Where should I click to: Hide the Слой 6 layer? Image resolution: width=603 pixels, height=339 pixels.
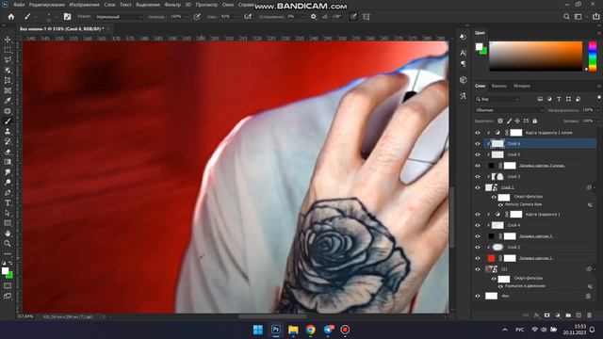(x=478, y=144)
